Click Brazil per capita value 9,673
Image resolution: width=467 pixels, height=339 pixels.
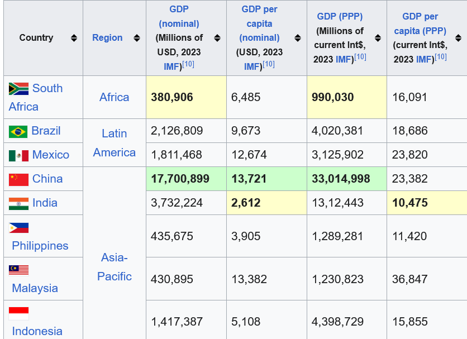[246, 131]
